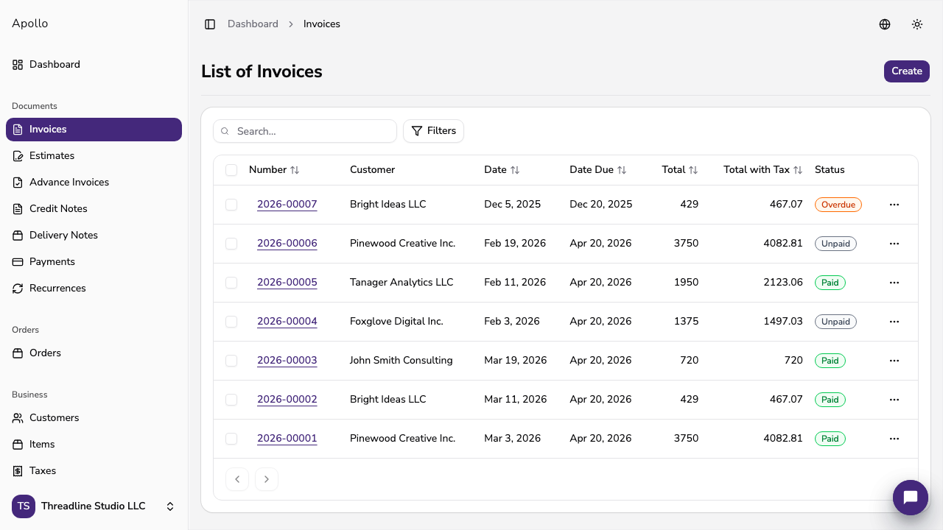The image size is (943, 530).
Task: Go to next page arrow
Action: coord(267,479)
